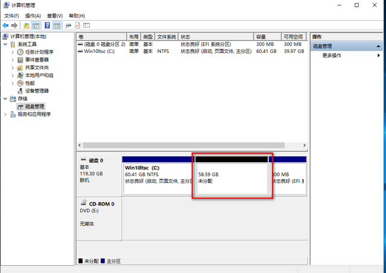The width and height of the screenshot is (386, 273).
Task: Click volume icon of 磁盘 0 磁盘分区 2 row
Action: pos(80,44)
